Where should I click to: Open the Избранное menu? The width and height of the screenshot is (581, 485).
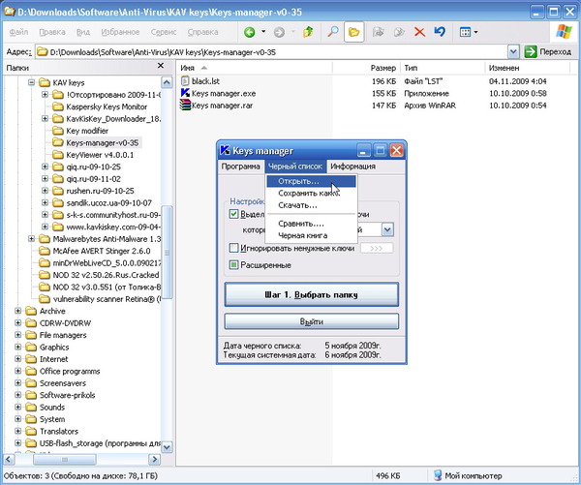[120, 32]
